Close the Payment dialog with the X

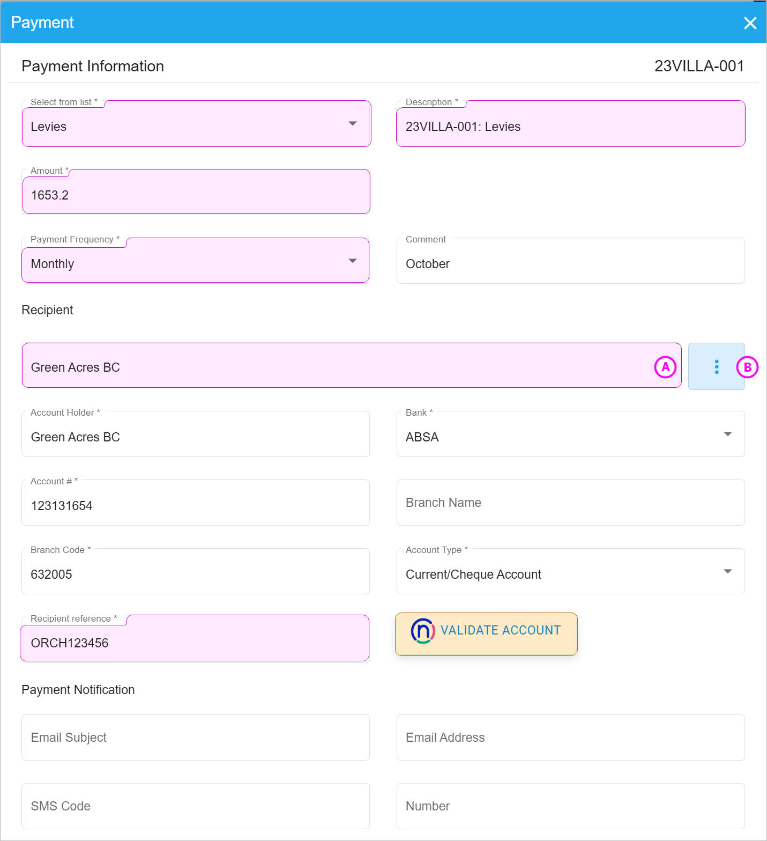(x=750, y=23)
